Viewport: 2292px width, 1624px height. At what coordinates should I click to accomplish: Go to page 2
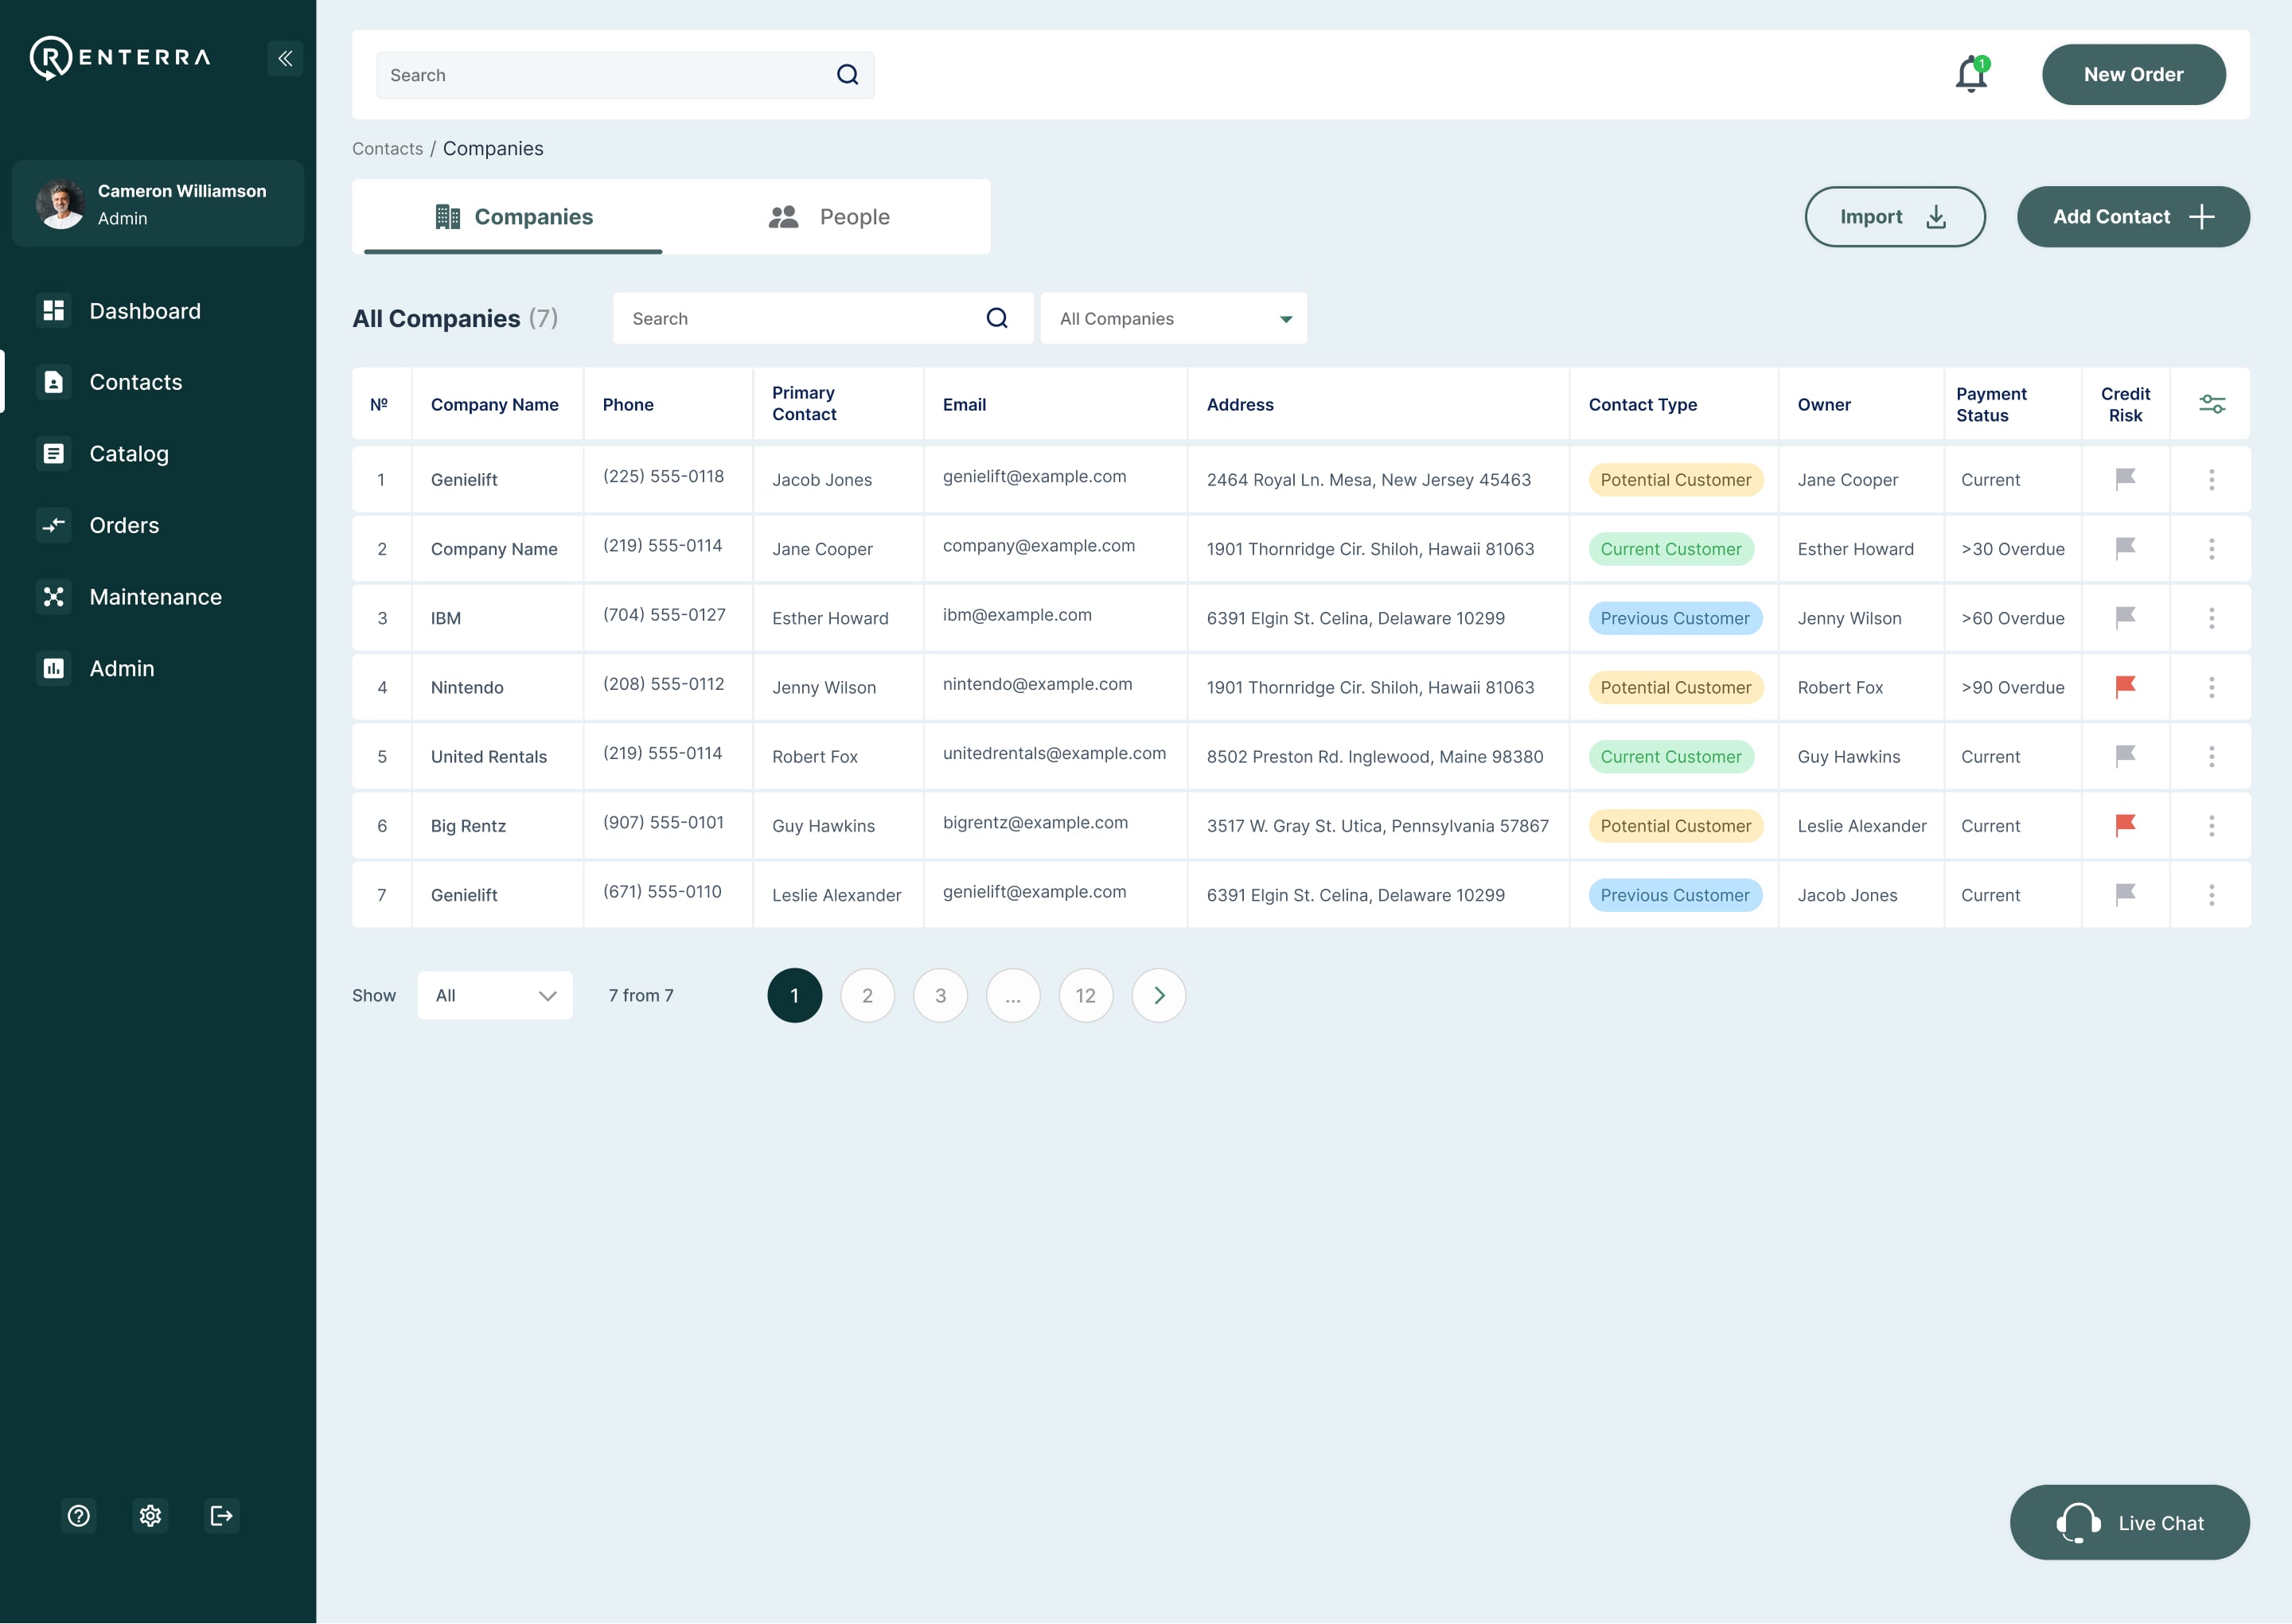867,995
